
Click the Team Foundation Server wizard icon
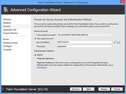(6, 10)
